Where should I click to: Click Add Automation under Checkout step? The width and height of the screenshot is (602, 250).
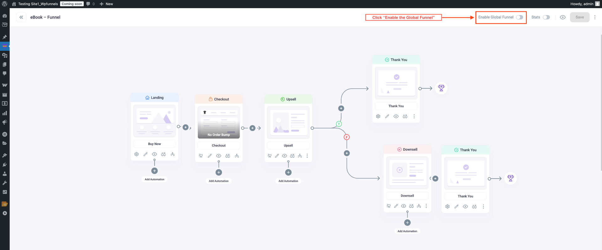[x=219, y=181]
